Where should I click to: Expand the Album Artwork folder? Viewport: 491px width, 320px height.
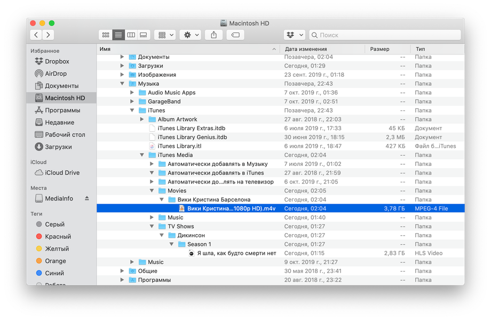pos(142,119)
